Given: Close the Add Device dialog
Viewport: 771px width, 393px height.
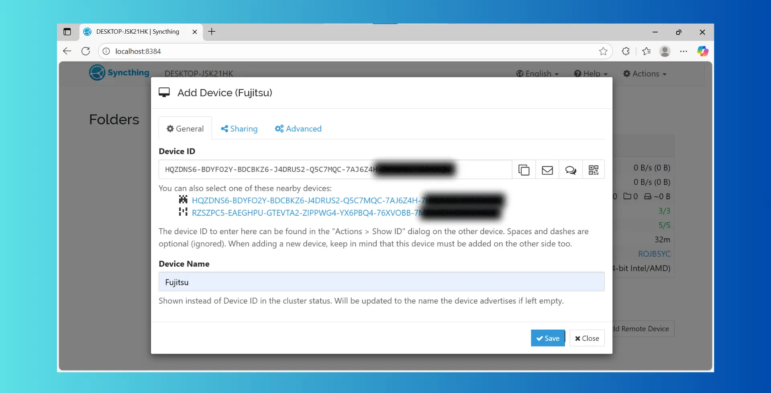Looking at the screenshot, I should coord(587,338).
